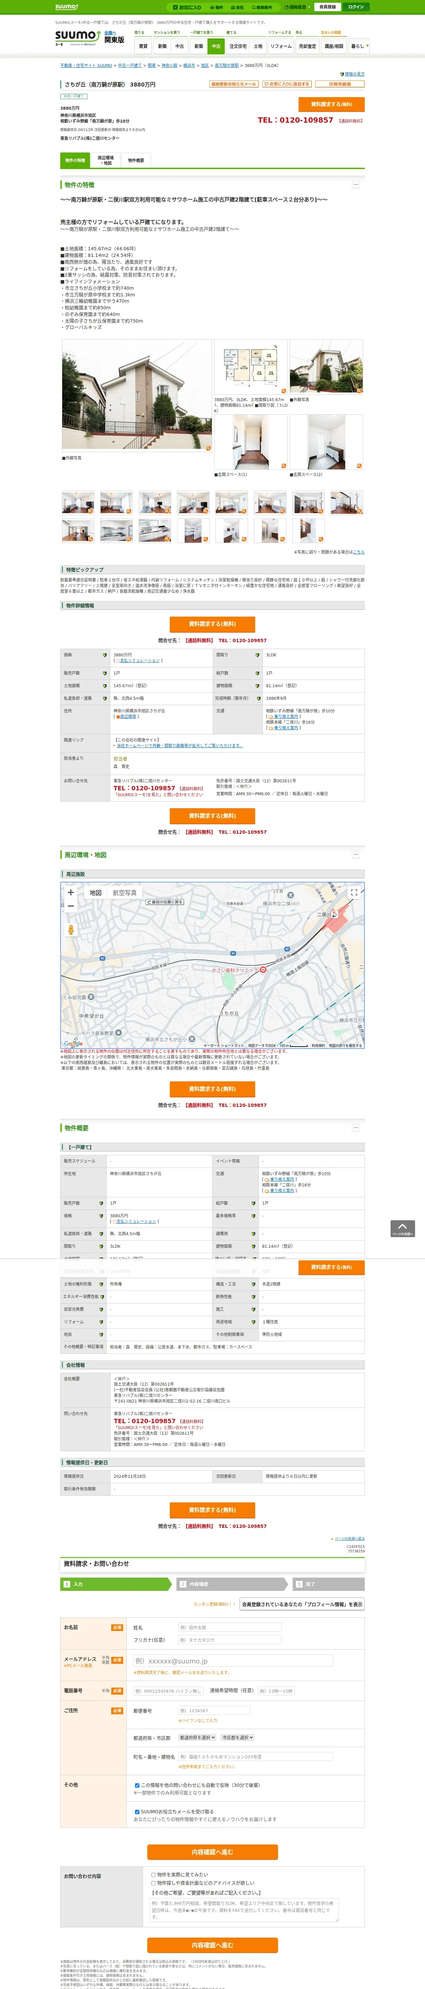425x1989 pixels.
Task: Click the help icon beside 用途地域
Action: (252, 1322)
